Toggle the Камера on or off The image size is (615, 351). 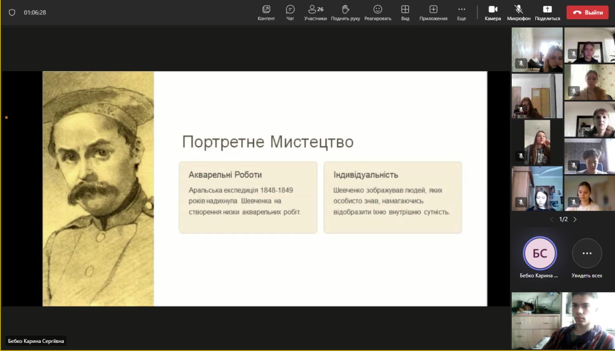pyautogui.click(x=492, y=13)
